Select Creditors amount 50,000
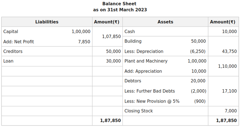 (113, 51)
